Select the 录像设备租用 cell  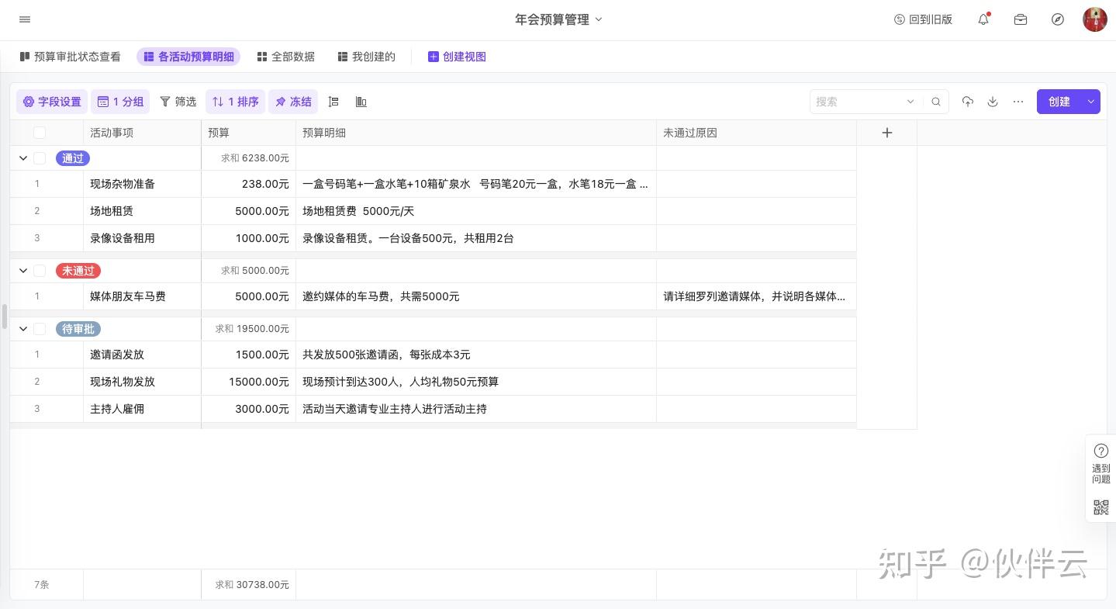point(142,238)
